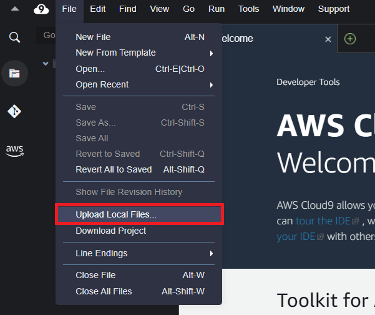
Task: Choose New File from File menu
Action: (x=139, y=37)
